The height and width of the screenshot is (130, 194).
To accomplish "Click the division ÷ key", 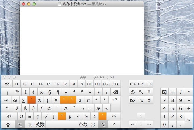I will (x=94, y=116).
